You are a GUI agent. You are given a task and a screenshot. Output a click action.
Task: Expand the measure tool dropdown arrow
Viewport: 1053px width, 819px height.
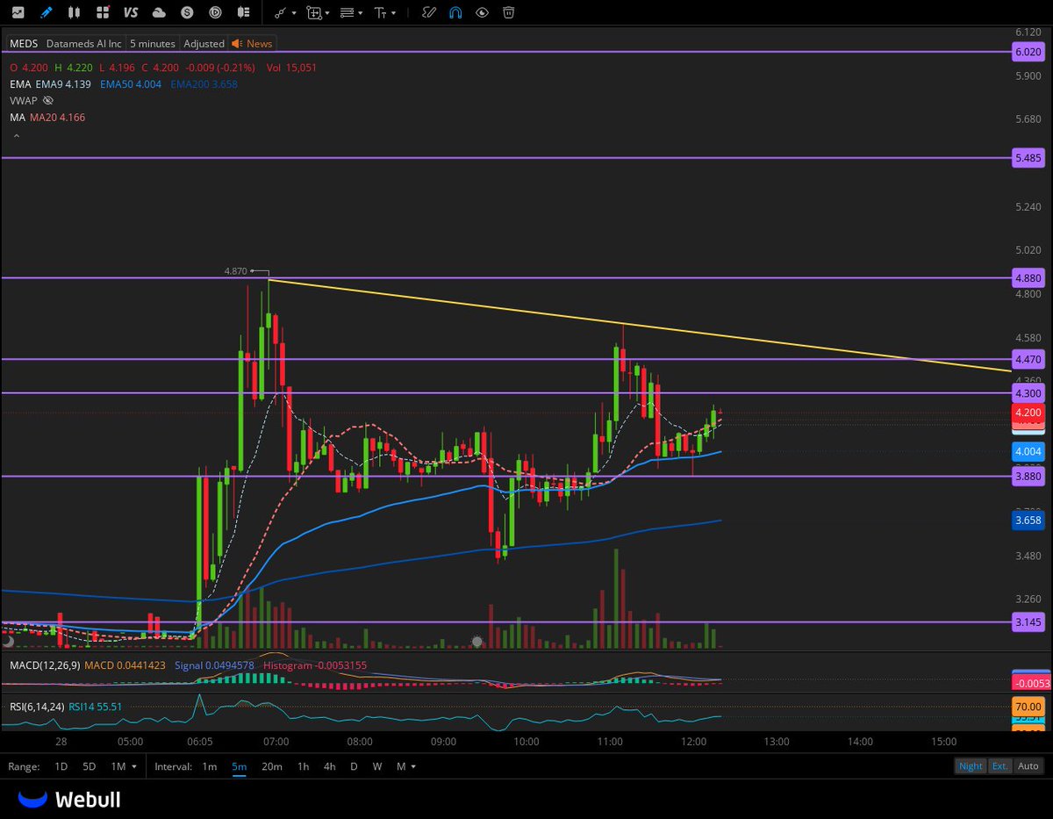pos(327,13)
